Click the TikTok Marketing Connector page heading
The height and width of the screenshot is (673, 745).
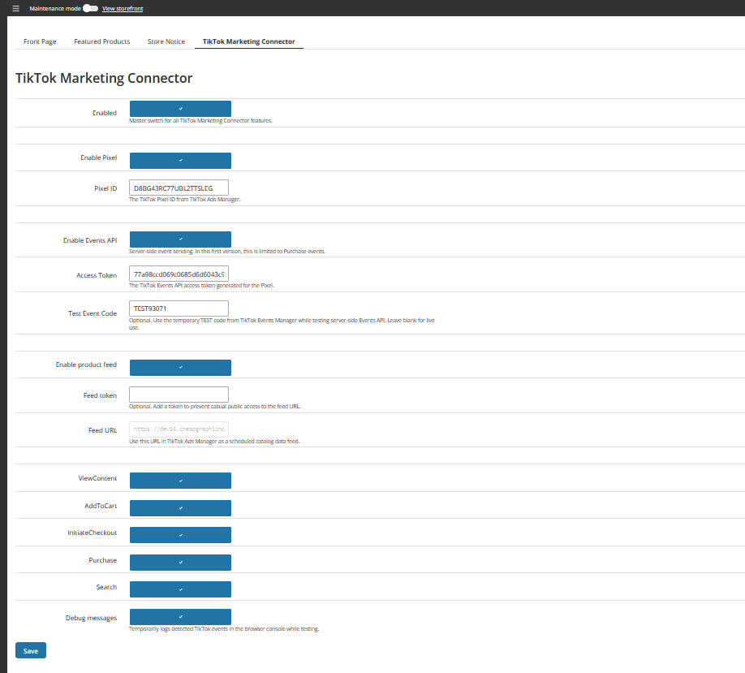pyautogui.click(x=104, y=78)
